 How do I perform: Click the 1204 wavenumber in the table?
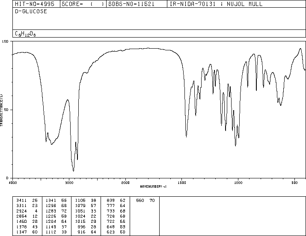coord(51,221)
